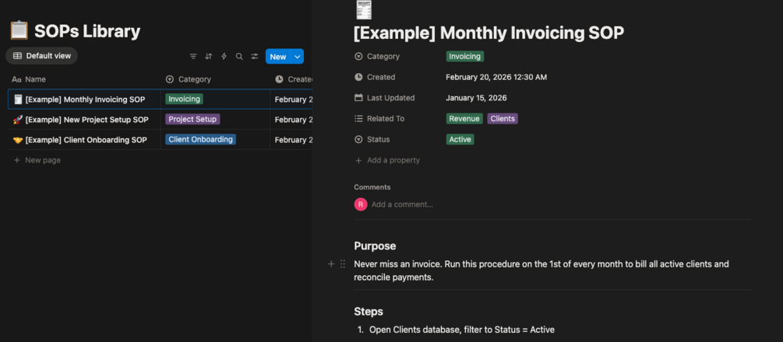Add a new page row
783x342 pixels.
point(42,160)
